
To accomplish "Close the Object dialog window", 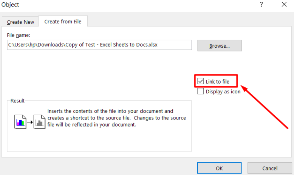I will 284,5.
